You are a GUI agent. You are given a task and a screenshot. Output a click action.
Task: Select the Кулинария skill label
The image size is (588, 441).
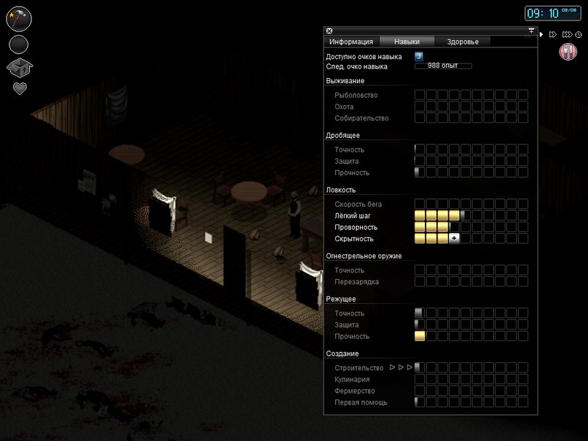[352, 380]
